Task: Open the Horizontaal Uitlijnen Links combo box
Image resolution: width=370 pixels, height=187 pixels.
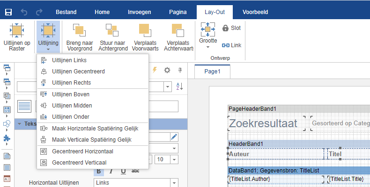Action: tap(136, 182)
